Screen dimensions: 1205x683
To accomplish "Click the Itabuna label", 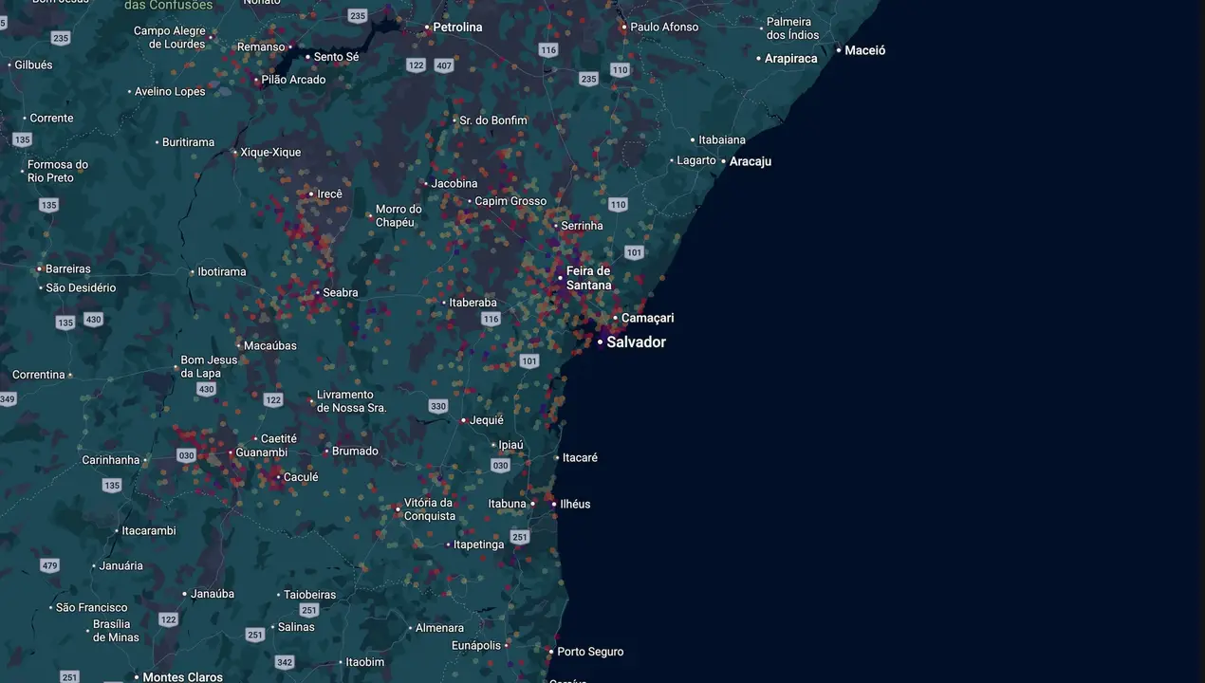I will tap(507, 504).
